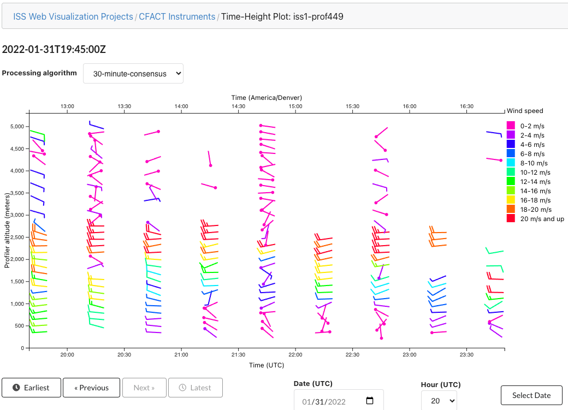This screenshot has width=568, height=410.
Task: Click the 0-2 m/s magenta legend swatch
Action: 511,126
